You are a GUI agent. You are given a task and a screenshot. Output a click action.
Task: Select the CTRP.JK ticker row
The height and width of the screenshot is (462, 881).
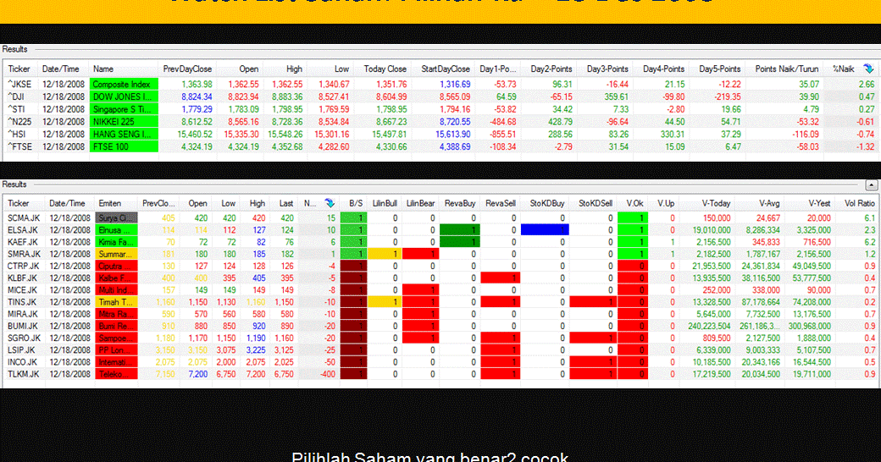click(x=441, y=266)
